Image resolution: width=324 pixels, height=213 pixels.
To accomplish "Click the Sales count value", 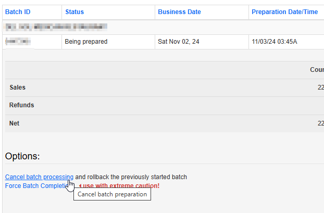I will click(x=320, y=87).
